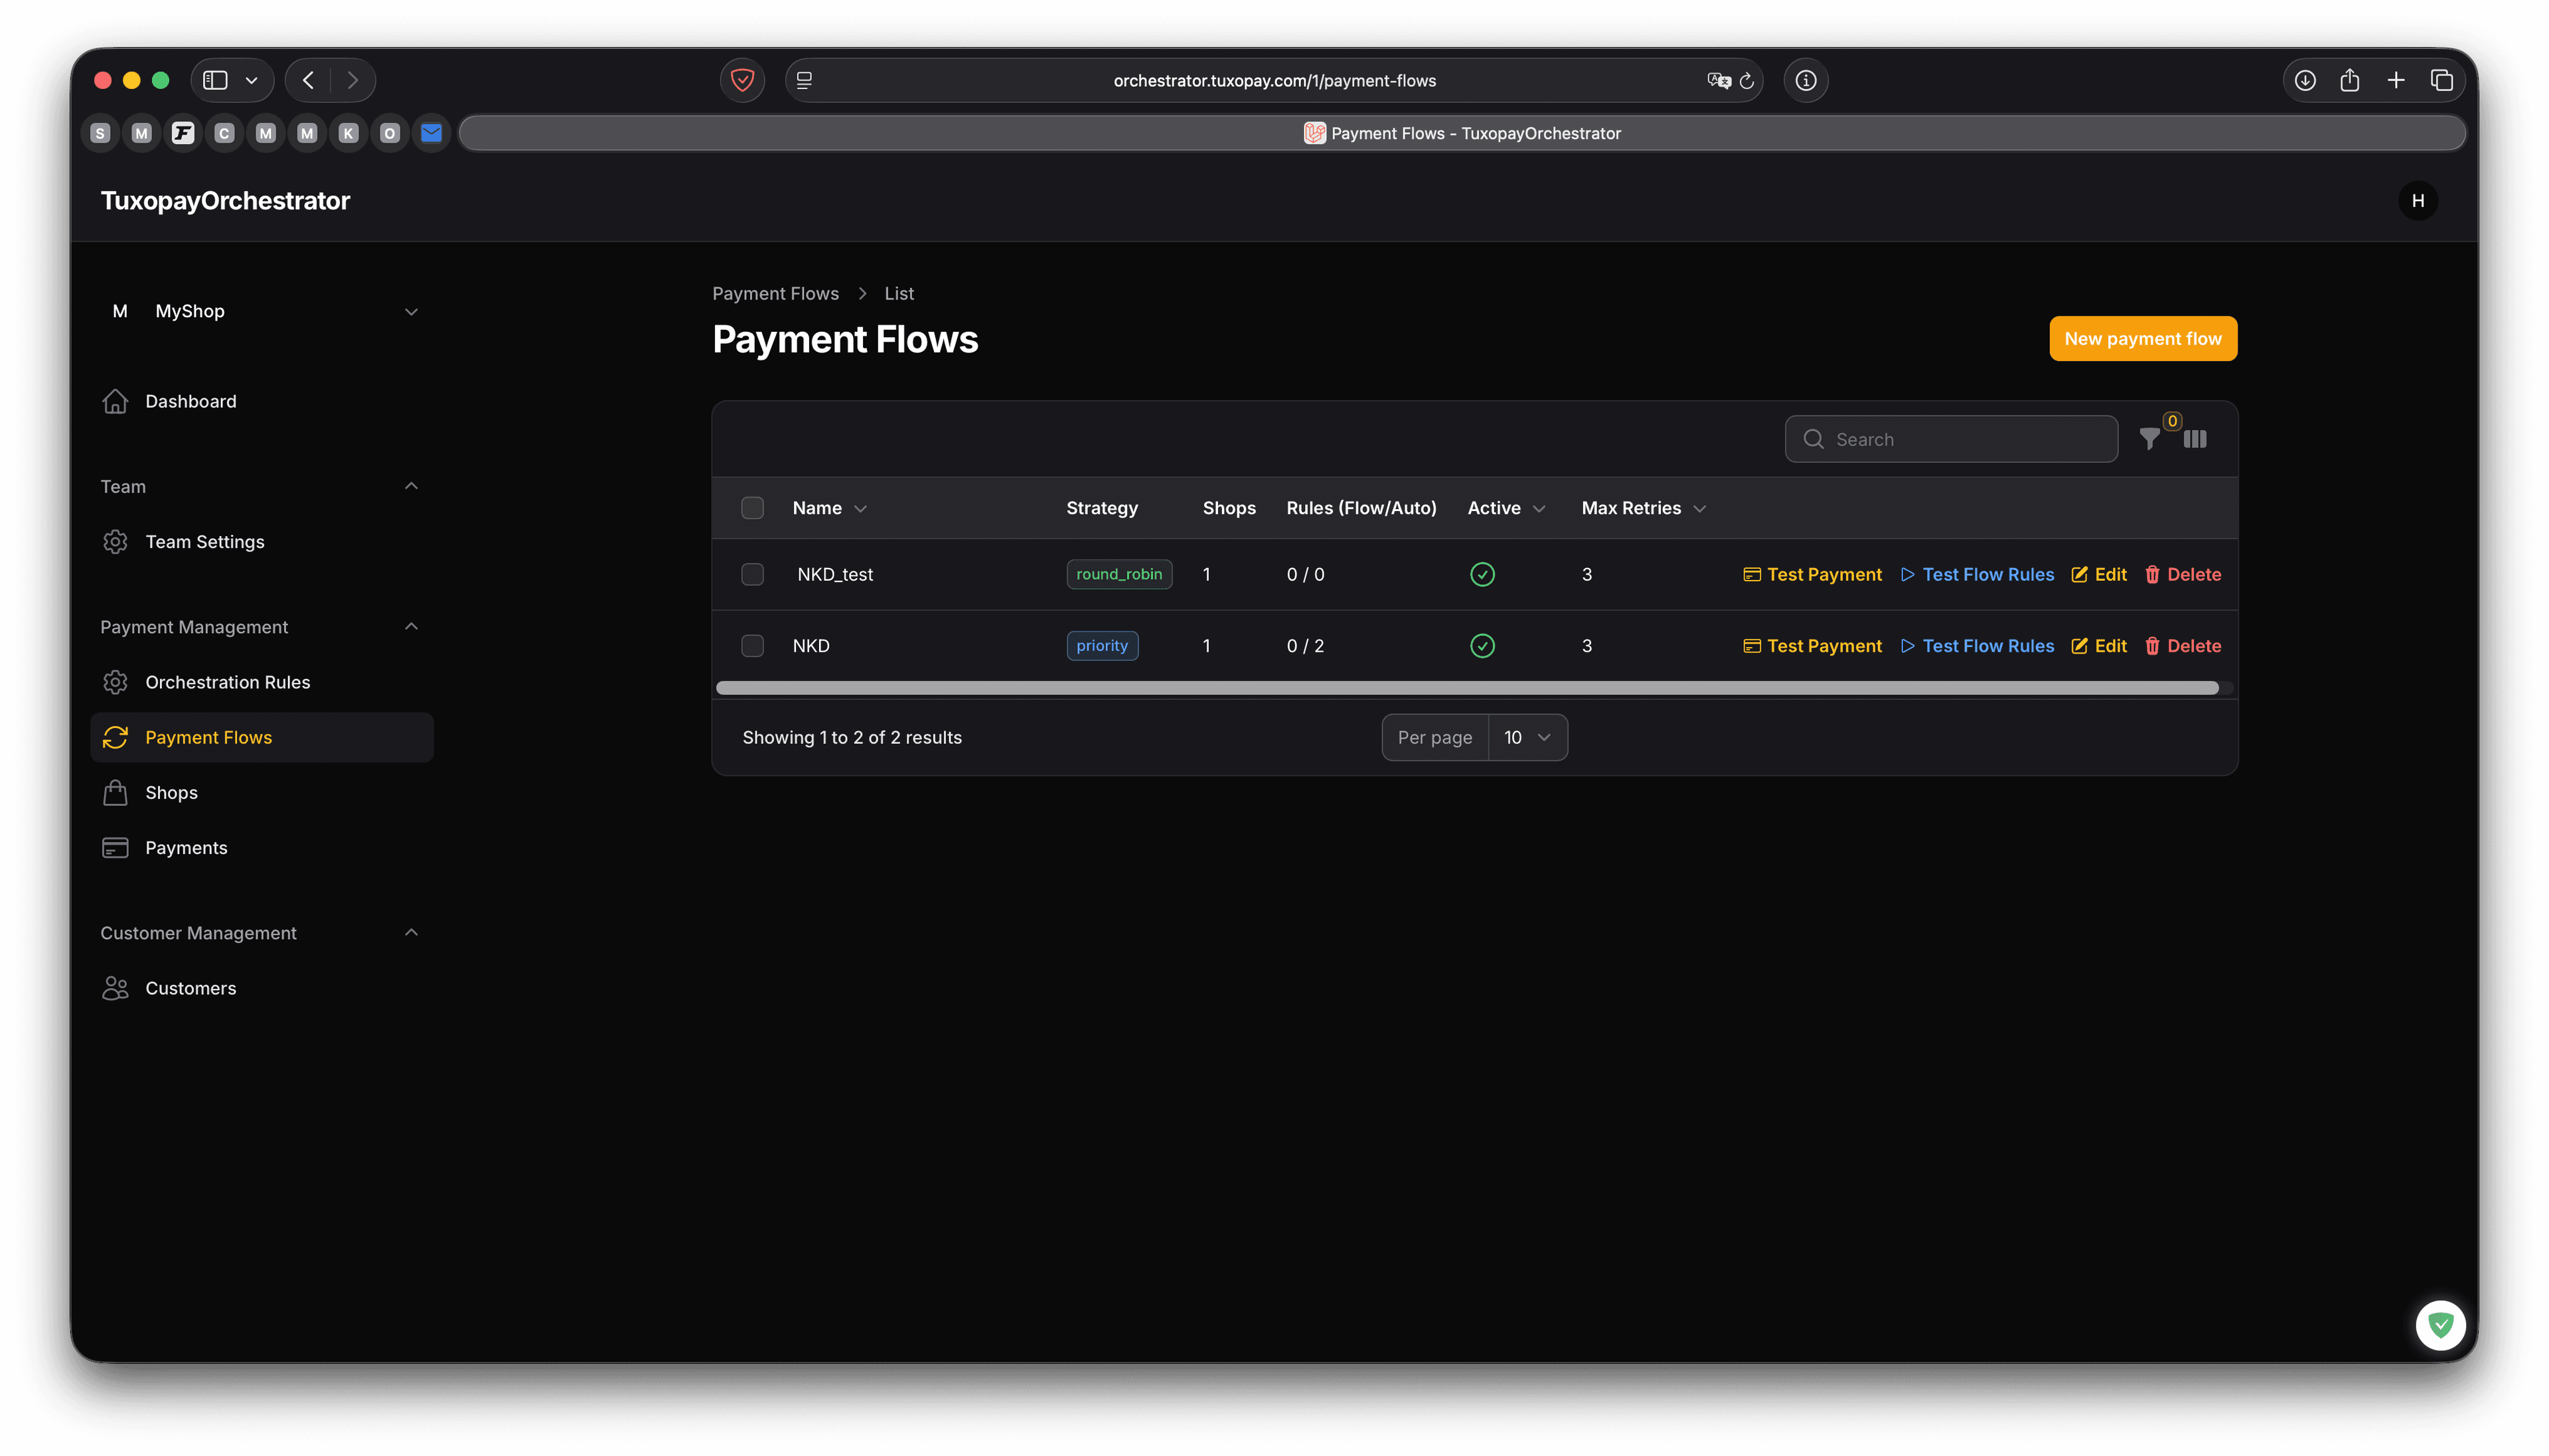Screen dimensions: 2549x1456
Task: Open the toggle columns icon
Action: (2195, 439)
